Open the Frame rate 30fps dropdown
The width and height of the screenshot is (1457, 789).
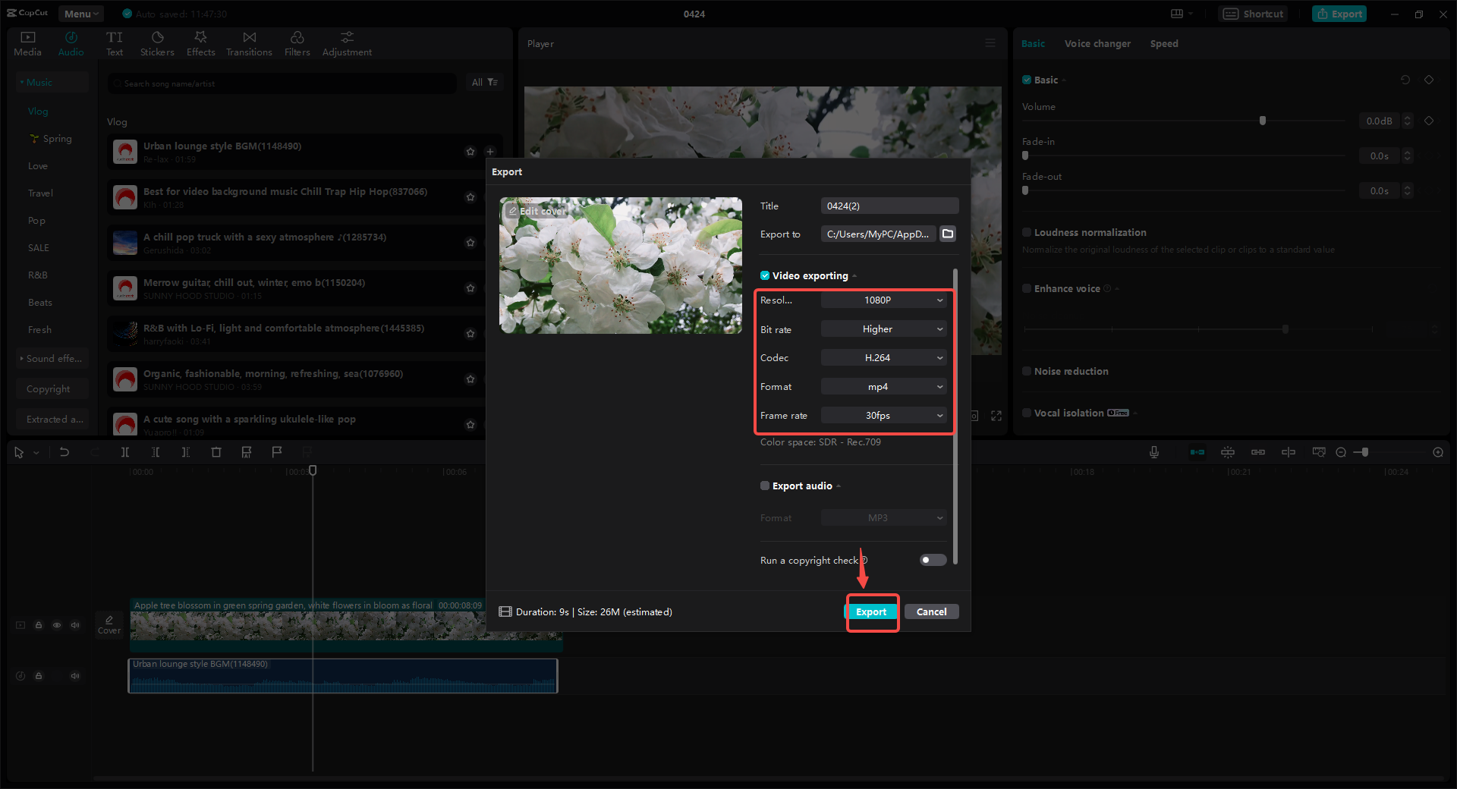click(883, 416)
